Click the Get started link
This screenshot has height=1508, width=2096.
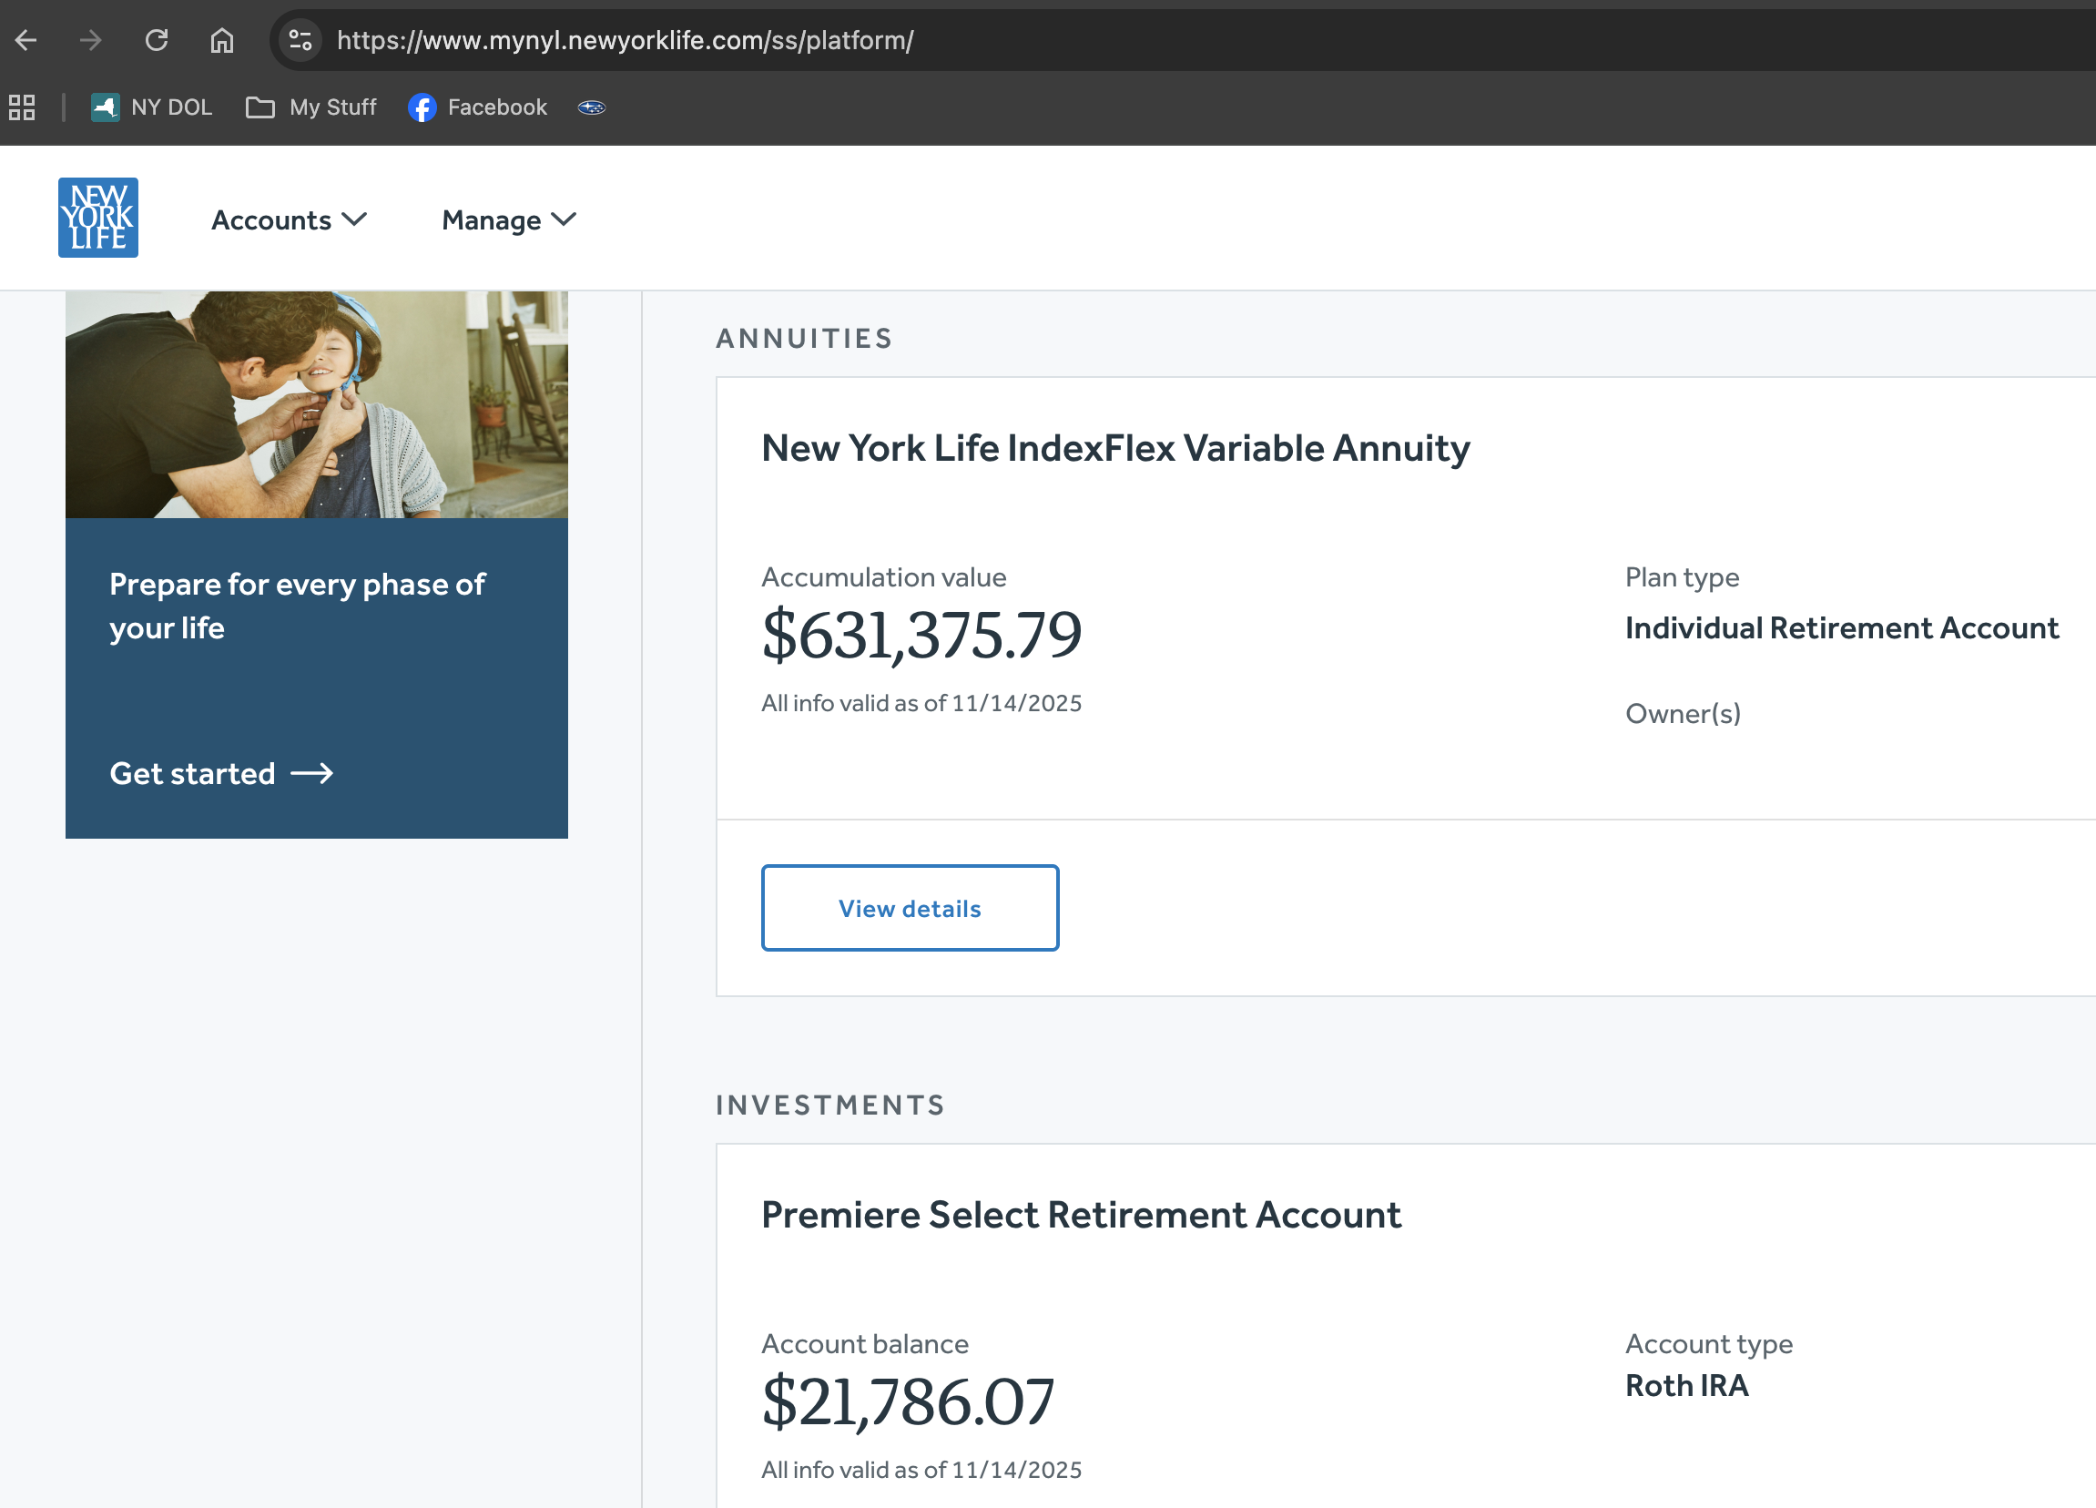(x=221, y=772)
